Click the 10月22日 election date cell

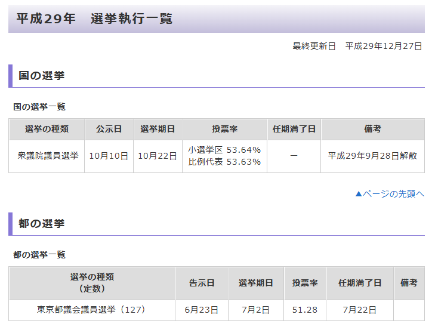coord(158,156)
